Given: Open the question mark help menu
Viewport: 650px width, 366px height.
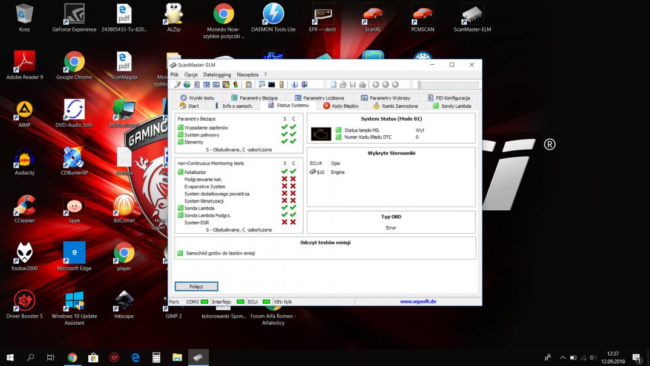Looking at the screenshot, I should 266,75.
